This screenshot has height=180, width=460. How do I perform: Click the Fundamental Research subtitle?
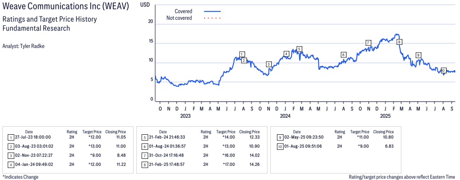36,28
